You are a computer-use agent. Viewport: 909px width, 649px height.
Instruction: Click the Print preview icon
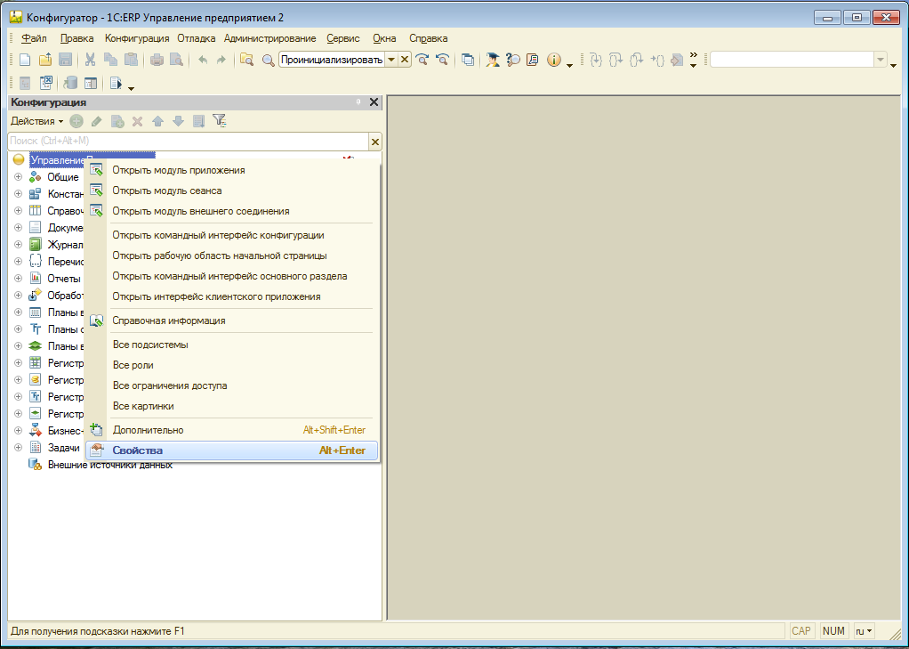point(176,60)
